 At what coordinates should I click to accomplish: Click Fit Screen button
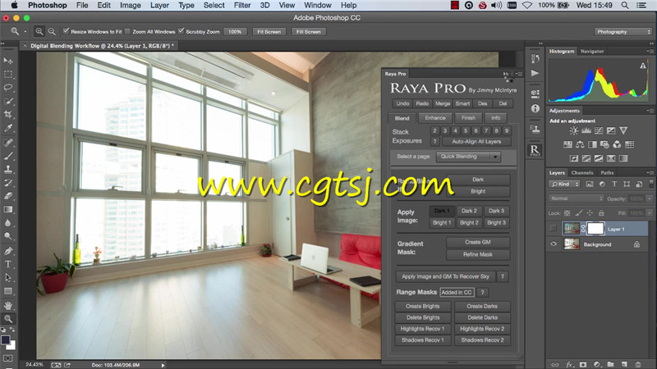point(269,32)
